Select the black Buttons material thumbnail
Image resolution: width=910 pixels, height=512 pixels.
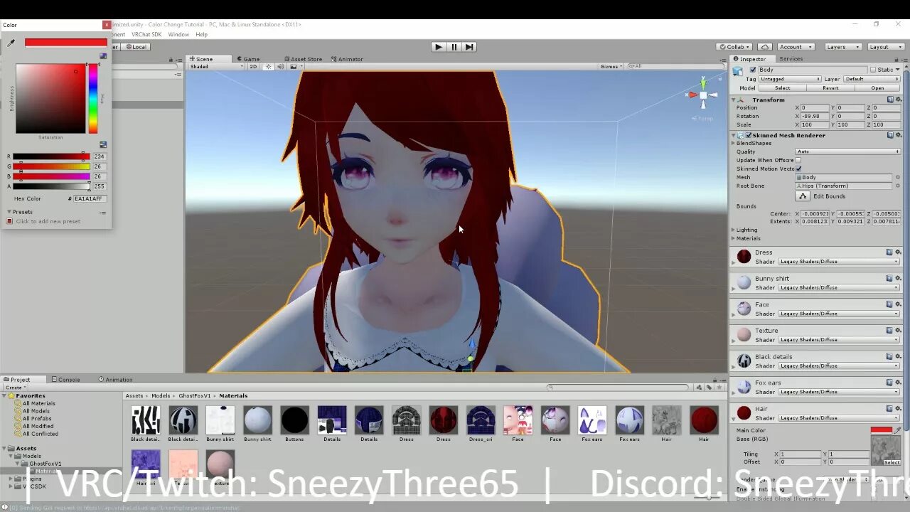click(294, 420)
